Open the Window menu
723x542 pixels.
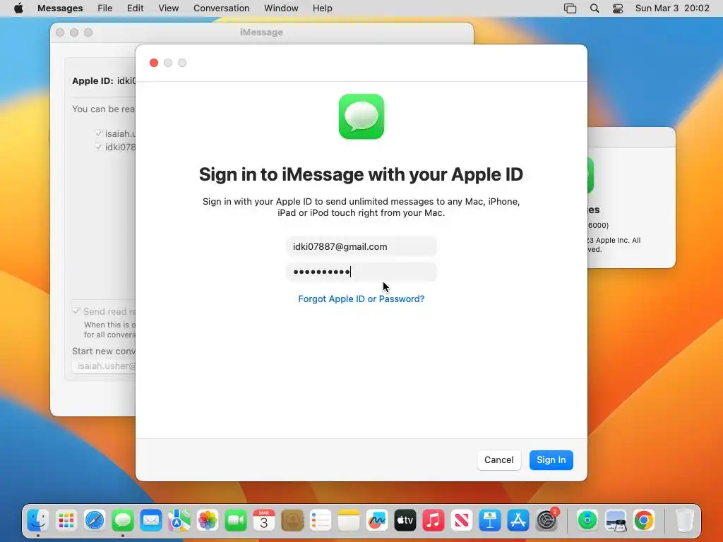[x=281, y=8]
